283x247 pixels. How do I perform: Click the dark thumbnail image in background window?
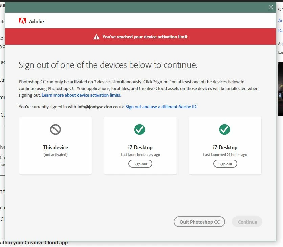(x=281, y=89)
